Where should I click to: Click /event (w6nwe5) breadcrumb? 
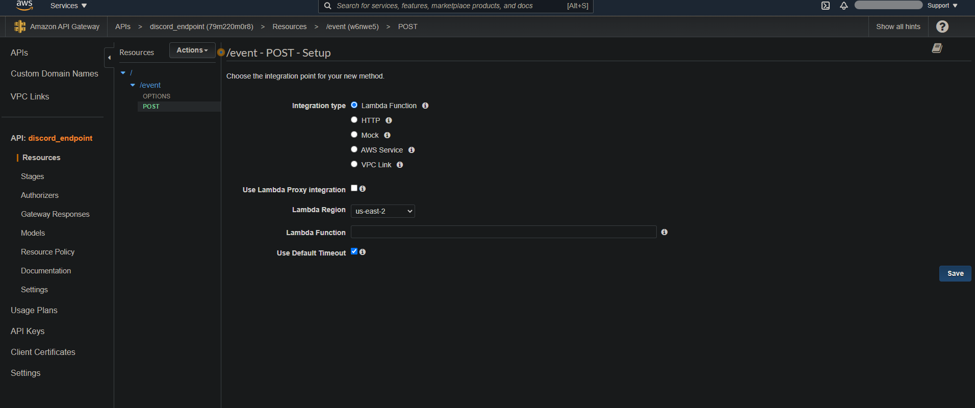[x=352, y=27]
